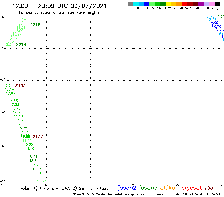Viewport: 224px width, 197px height.
Task: Click the note about UTC time and SWH
Action: click(x=64, y=188)
